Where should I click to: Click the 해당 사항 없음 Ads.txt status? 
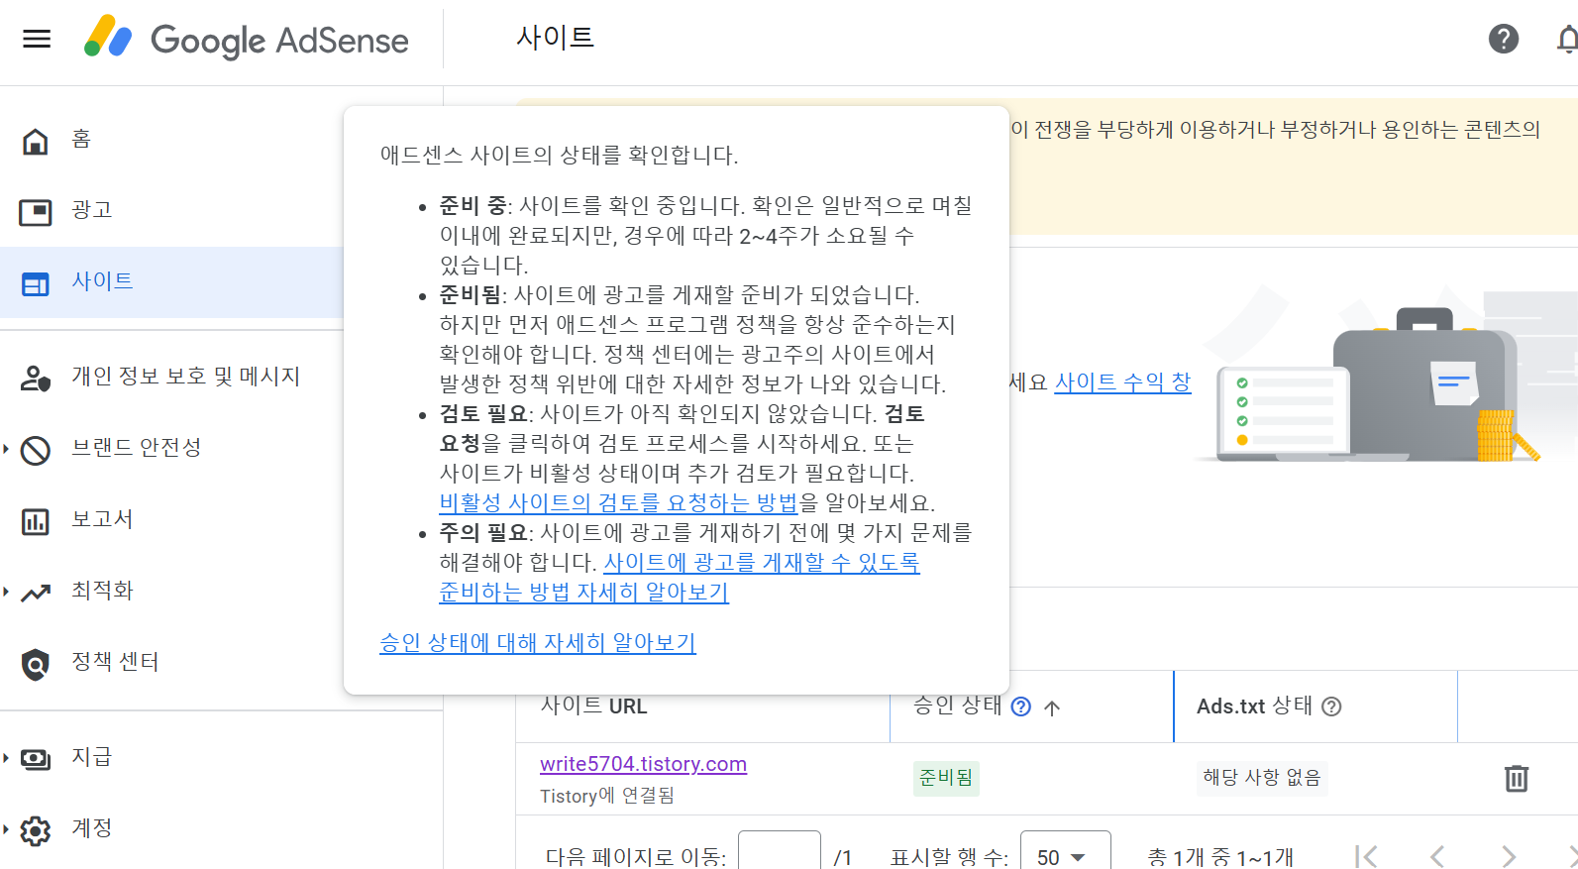click(1262, 778)
